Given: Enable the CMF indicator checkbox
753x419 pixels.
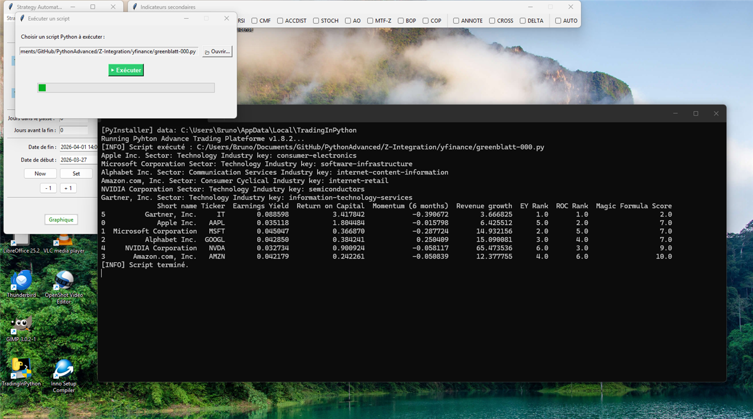Looking at the screenshot, I should (x=255, y=21).
